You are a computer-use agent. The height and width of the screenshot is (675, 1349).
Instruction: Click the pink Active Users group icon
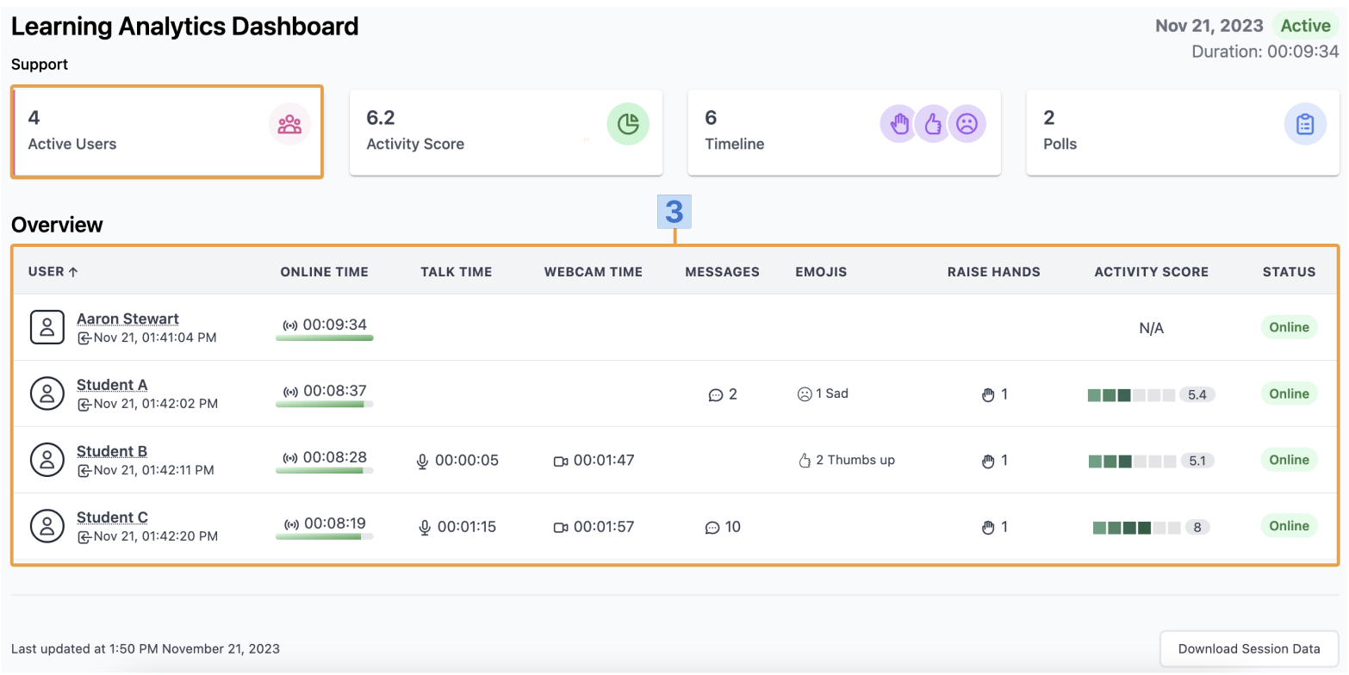289,124
